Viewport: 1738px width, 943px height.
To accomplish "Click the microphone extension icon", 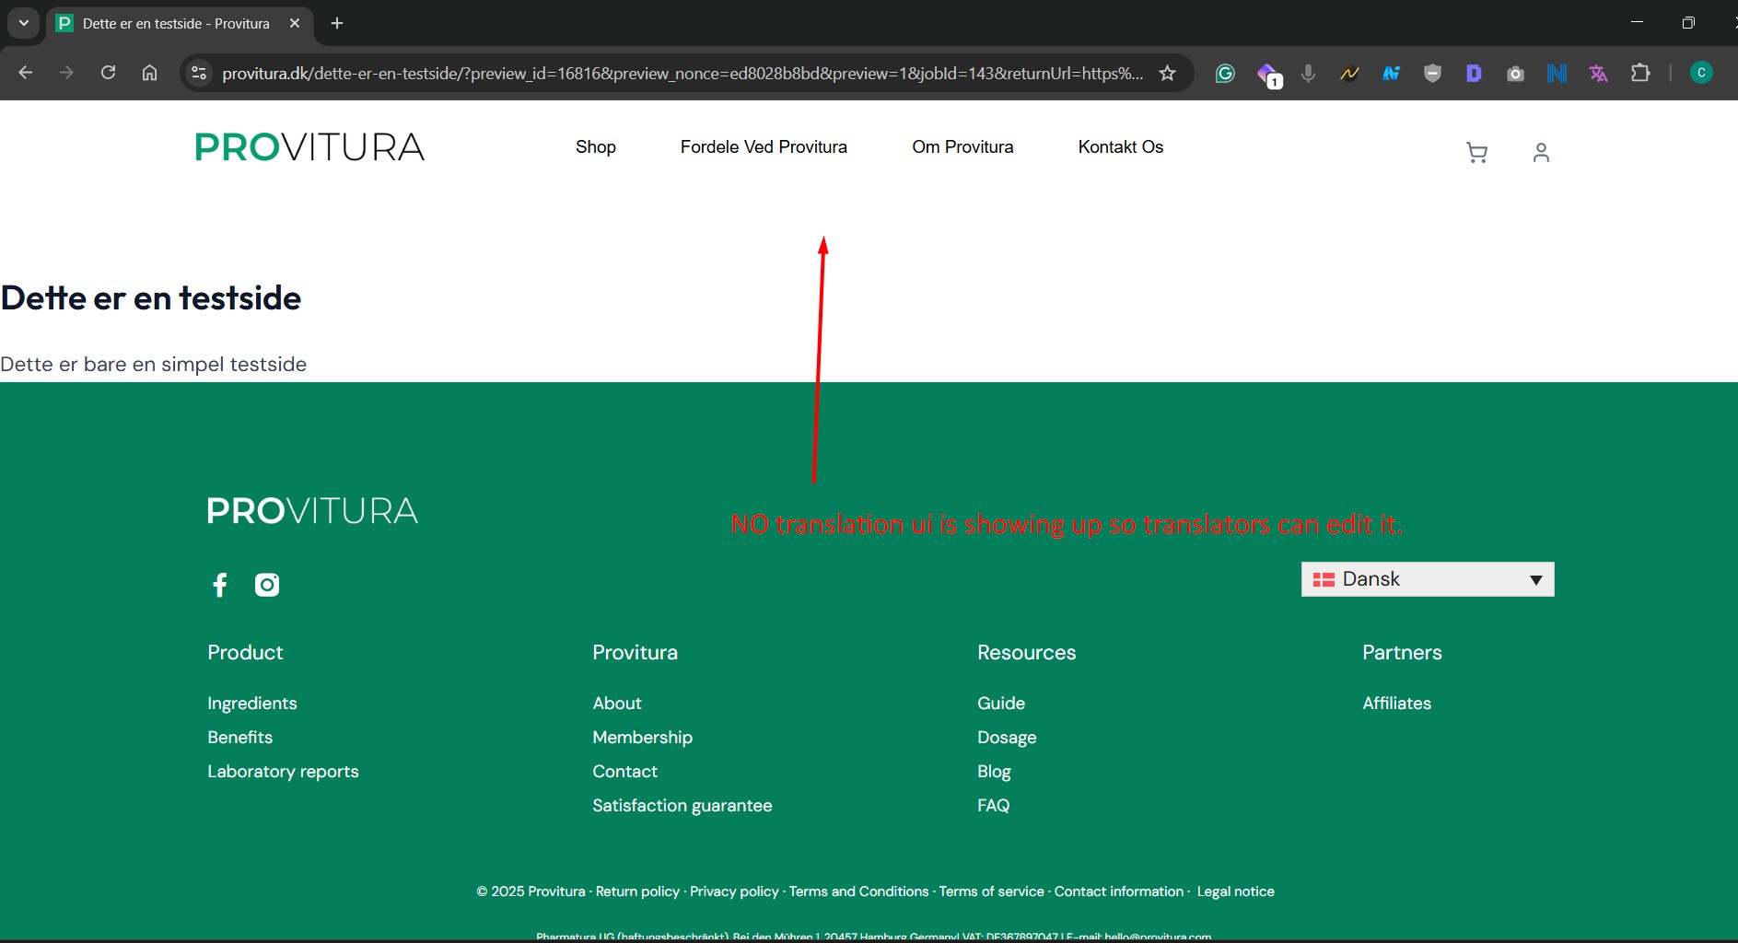I will click(x=1308, y=74).
